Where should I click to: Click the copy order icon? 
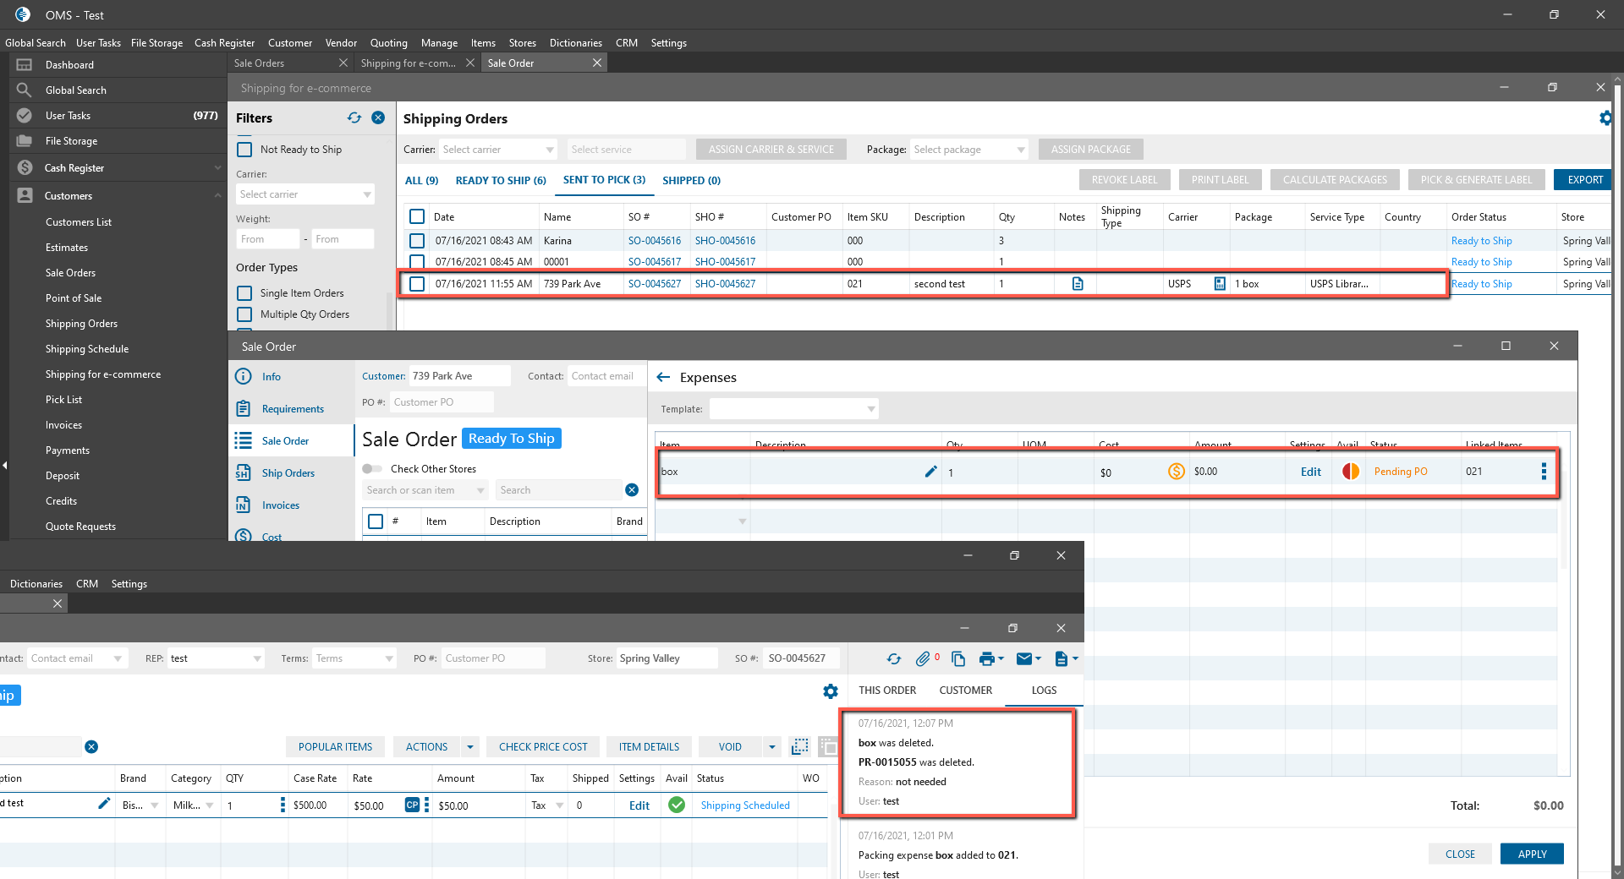coord(958,658)
